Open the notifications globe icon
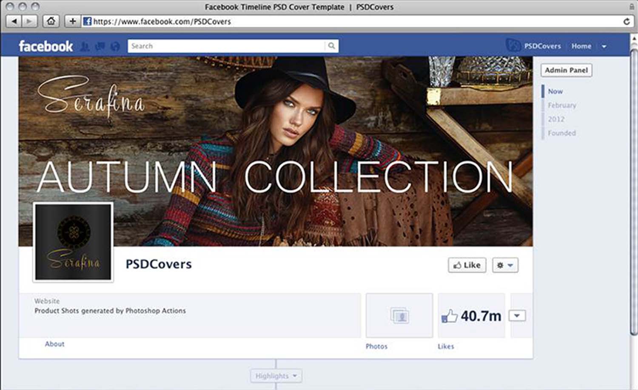The height and width of the screenshot is (390, 638). pyautogui.click(x=115, y=46)
